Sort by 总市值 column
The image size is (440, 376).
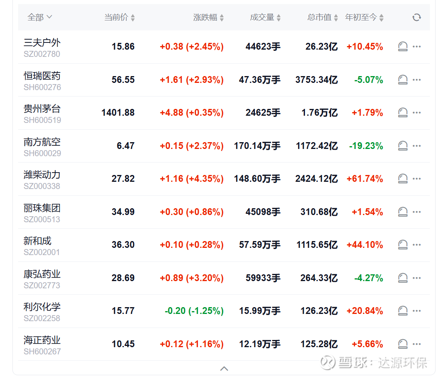point(323,17)
